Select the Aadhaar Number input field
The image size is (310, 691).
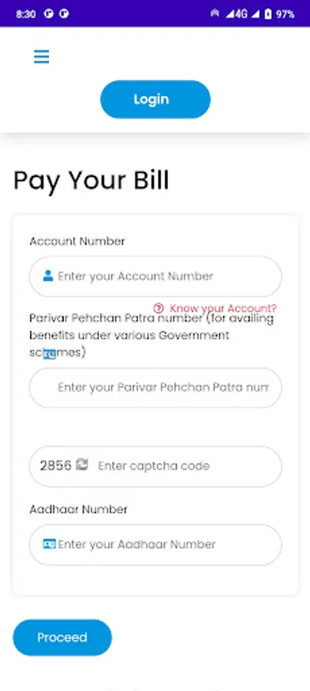[155, 544]
